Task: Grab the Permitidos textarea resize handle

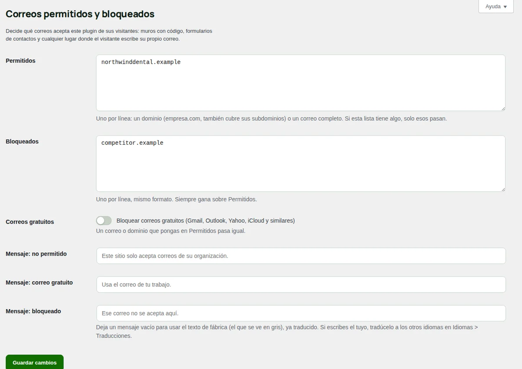Action: coord(502,108)
